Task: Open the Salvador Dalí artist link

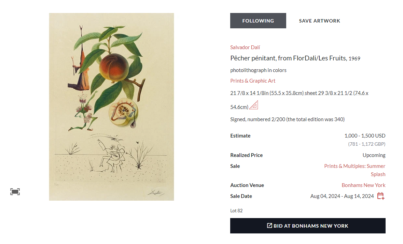Action: coord(245,47)
